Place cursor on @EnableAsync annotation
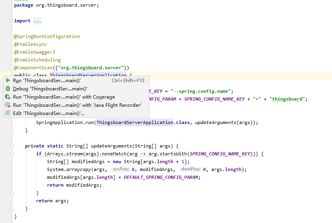This screenshot has width=332, height=223. pyautogui.click(x=31, y=44)
